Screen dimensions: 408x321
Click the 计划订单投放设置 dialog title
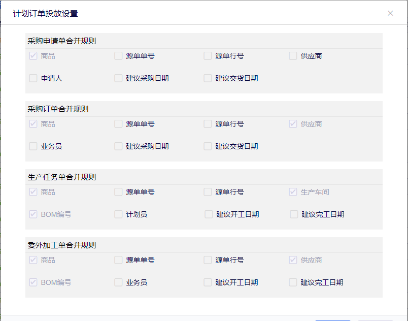coord(46,14)
